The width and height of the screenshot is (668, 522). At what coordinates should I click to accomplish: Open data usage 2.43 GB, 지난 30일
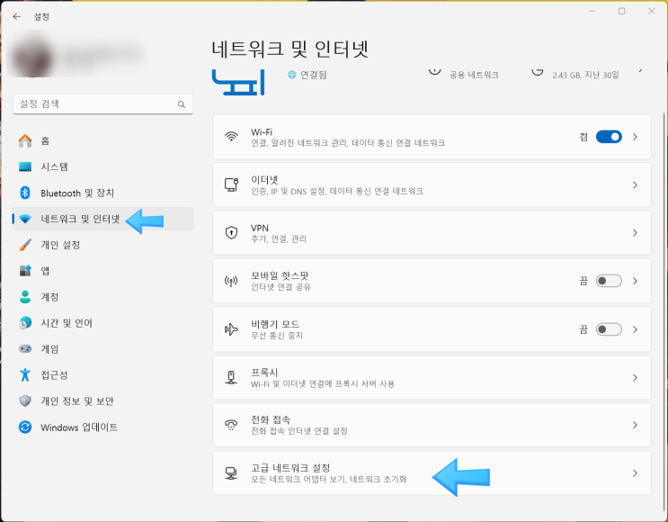click(x=586, y=75)
